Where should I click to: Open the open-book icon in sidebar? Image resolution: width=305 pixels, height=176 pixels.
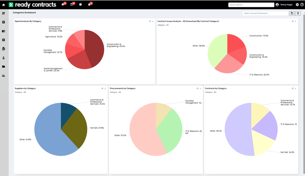click(x=3, y=31)
